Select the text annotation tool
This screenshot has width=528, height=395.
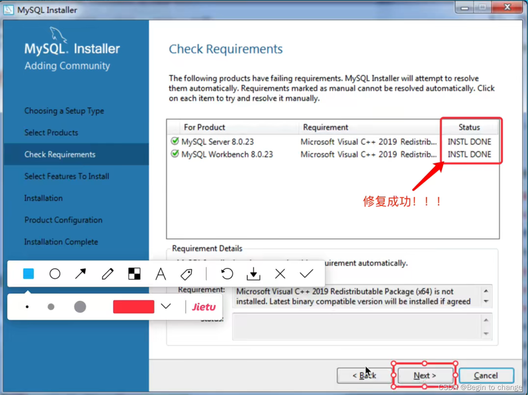160,273
